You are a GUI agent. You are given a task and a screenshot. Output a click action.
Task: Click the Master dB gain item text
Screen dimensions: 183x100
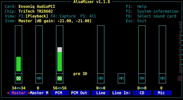[55, 21]
